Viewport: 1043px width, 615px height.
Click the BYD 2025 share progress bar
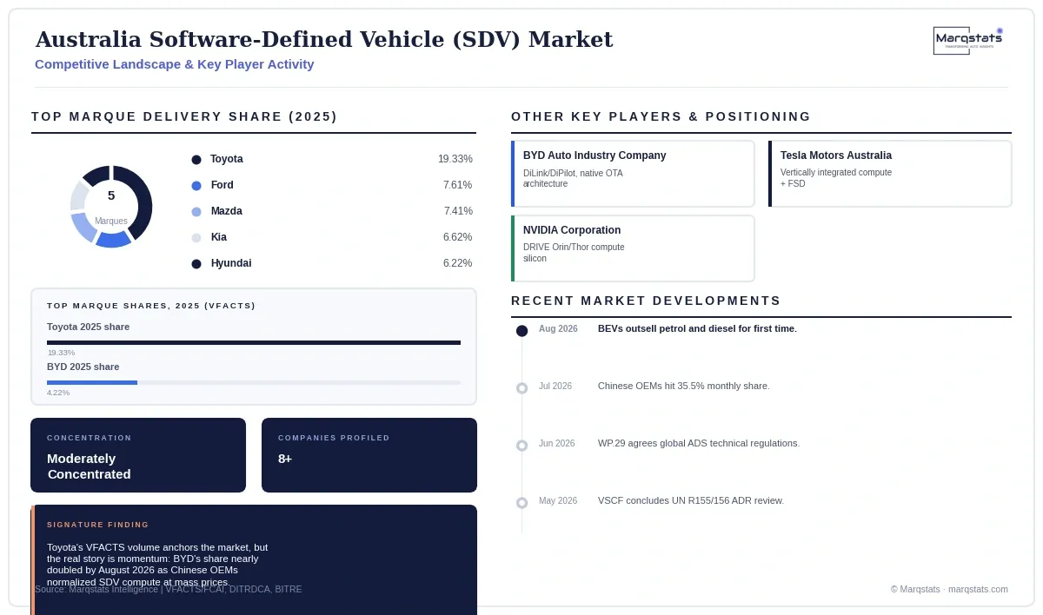click(254, 382)
